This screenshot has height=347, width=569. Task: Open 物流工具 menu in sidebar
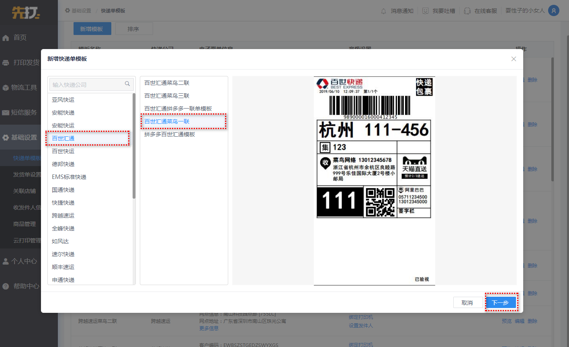(24, 87)
